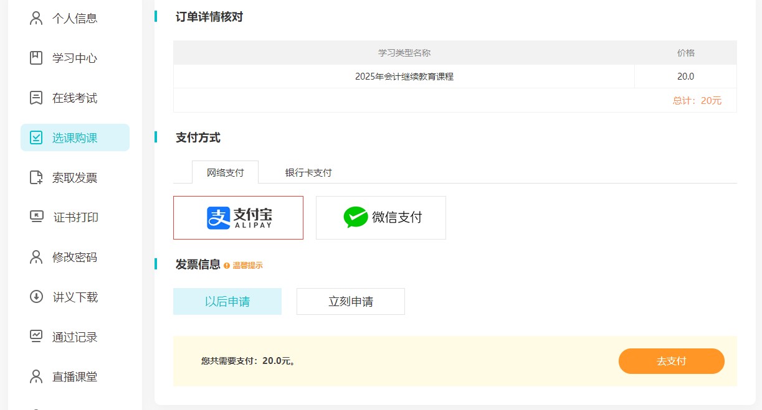Click the 价格 column header
Screen dimensions: 762x410
tap(685, 53)
